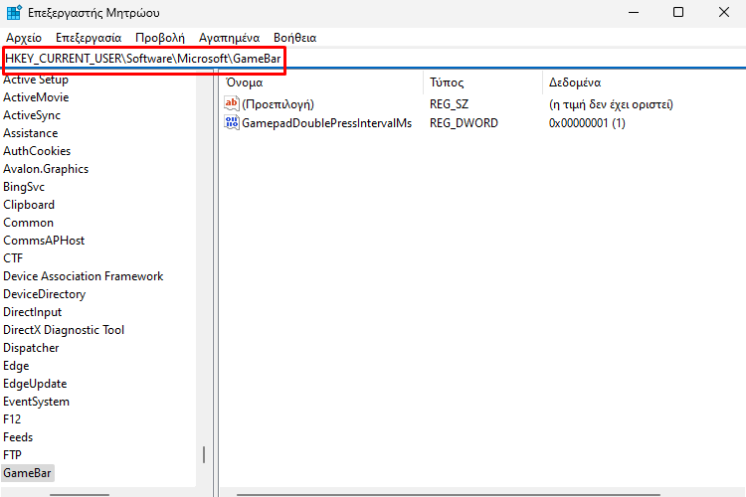Open the Προβολή menu
The height and width of the screenshot is (497, 746).
click(x=160, y=38)
